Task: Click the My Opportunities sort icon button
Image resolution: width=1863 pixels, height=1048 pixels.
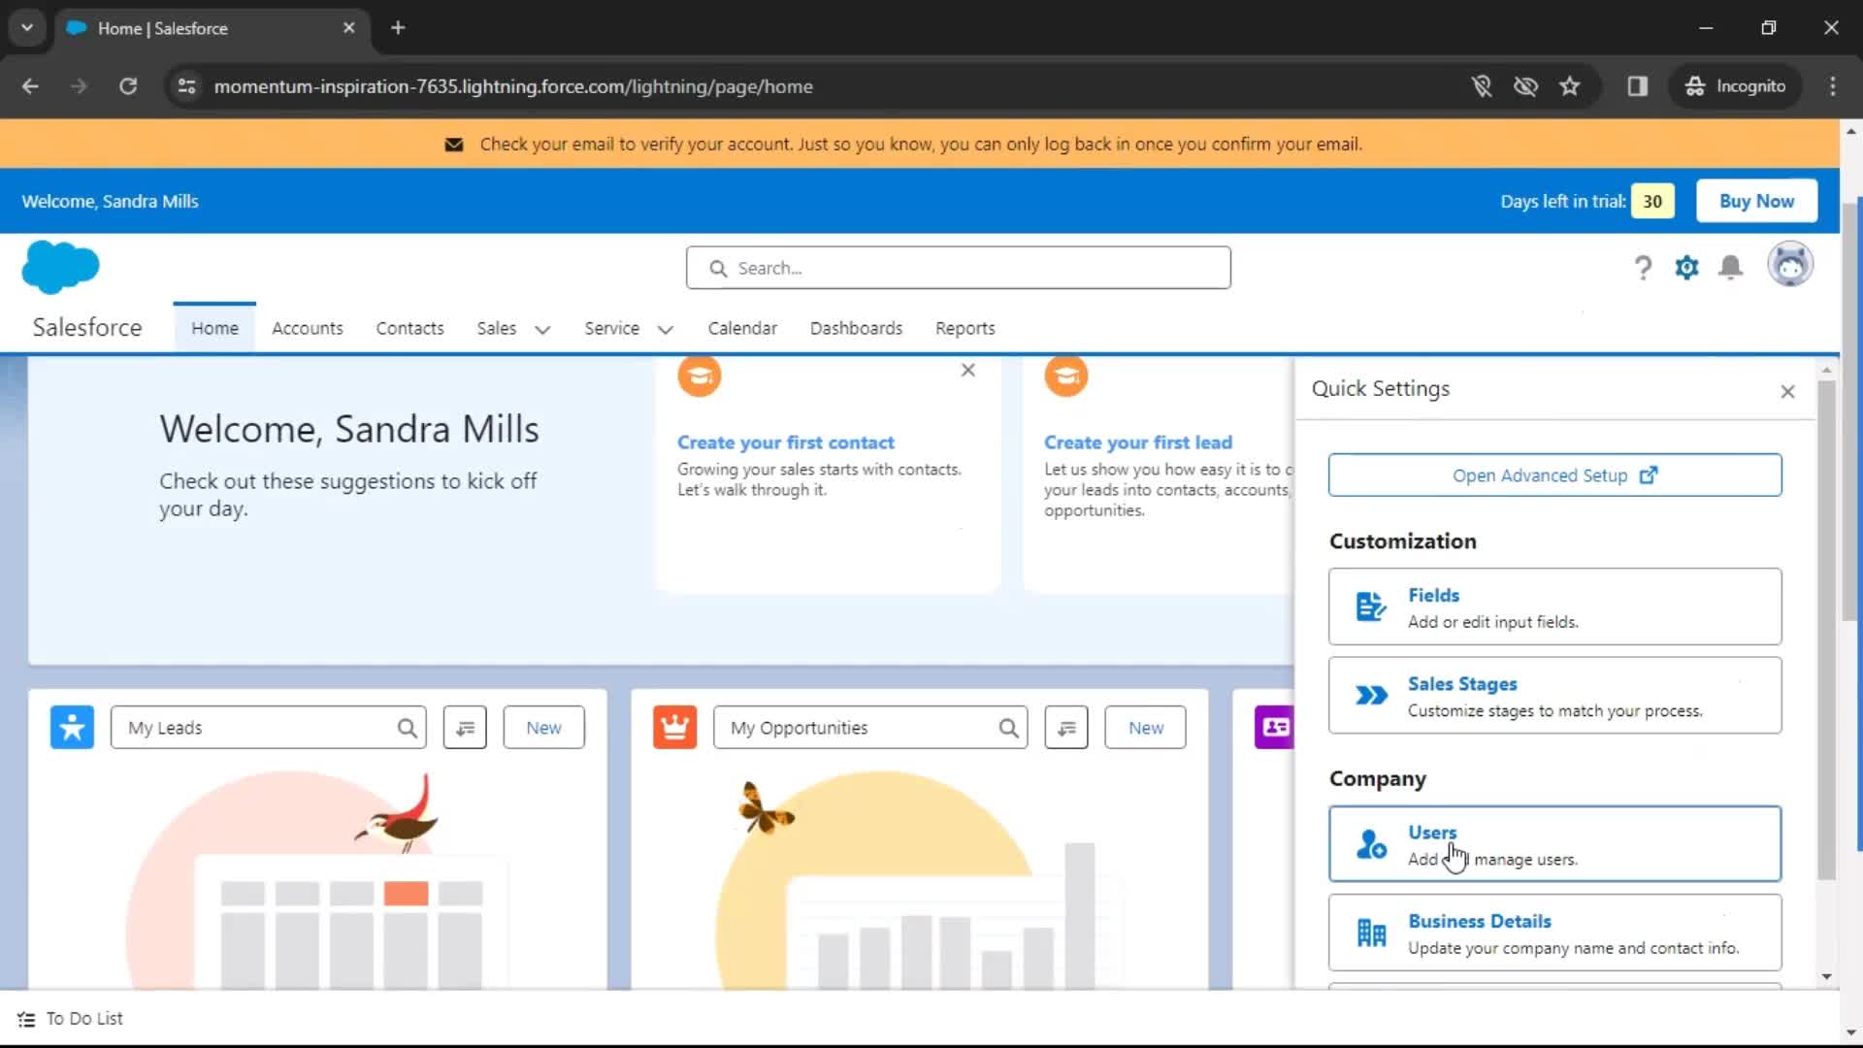Action: tap(1066, 728)
